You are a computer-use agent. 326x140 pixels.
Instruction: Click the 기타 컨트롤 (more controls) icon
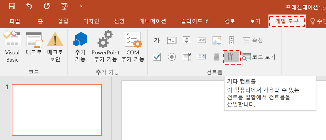tap(232, 57)
